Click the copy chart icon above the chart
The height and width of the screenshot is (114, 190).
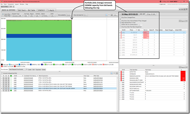tap(109, 15)
